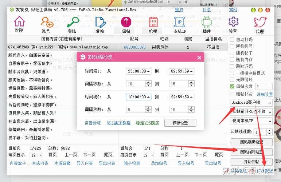
Task: Click the 导入内容 link
Action: [85, 163]
